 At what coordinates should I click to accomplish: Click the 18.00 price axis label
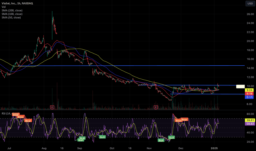250,50
